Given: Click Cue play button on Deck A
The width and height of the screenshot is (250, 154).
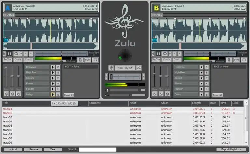Looking at the screenshot, I should pyautogui.click(x=18, y=60).
